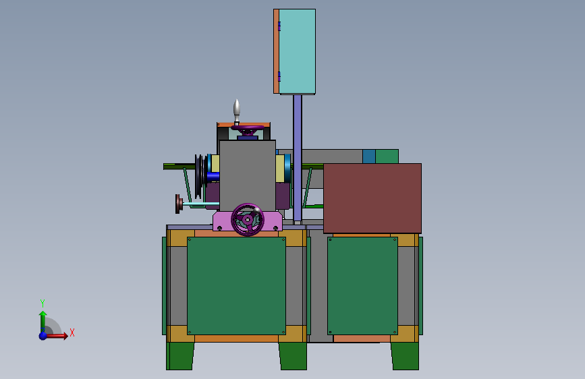Select the small green block atop rear frame
The image size is (585, 379).
click(387, 156)
